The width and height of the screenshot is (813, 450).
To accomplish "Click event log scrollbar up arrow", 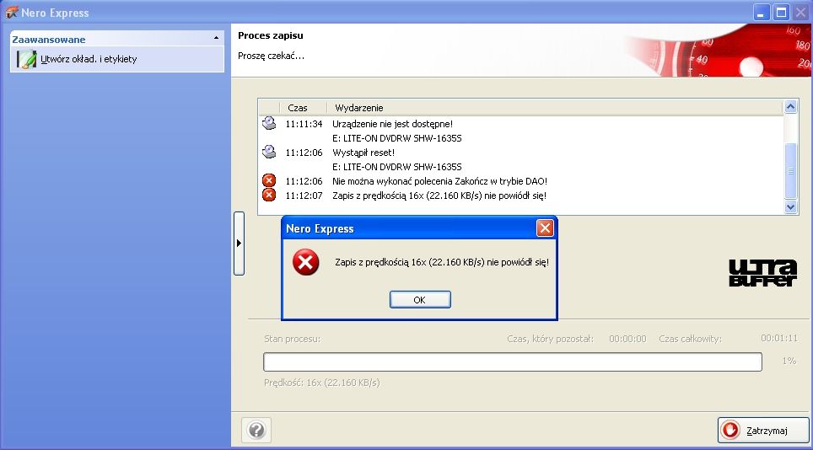I will (791, 107).
